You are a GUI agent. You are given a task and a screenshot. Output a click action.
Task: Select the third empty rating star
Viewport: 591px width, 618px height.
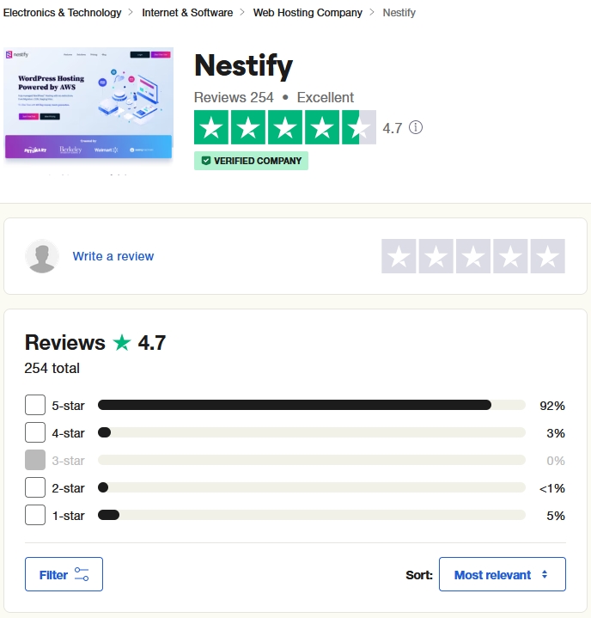(x=473, y=256)
